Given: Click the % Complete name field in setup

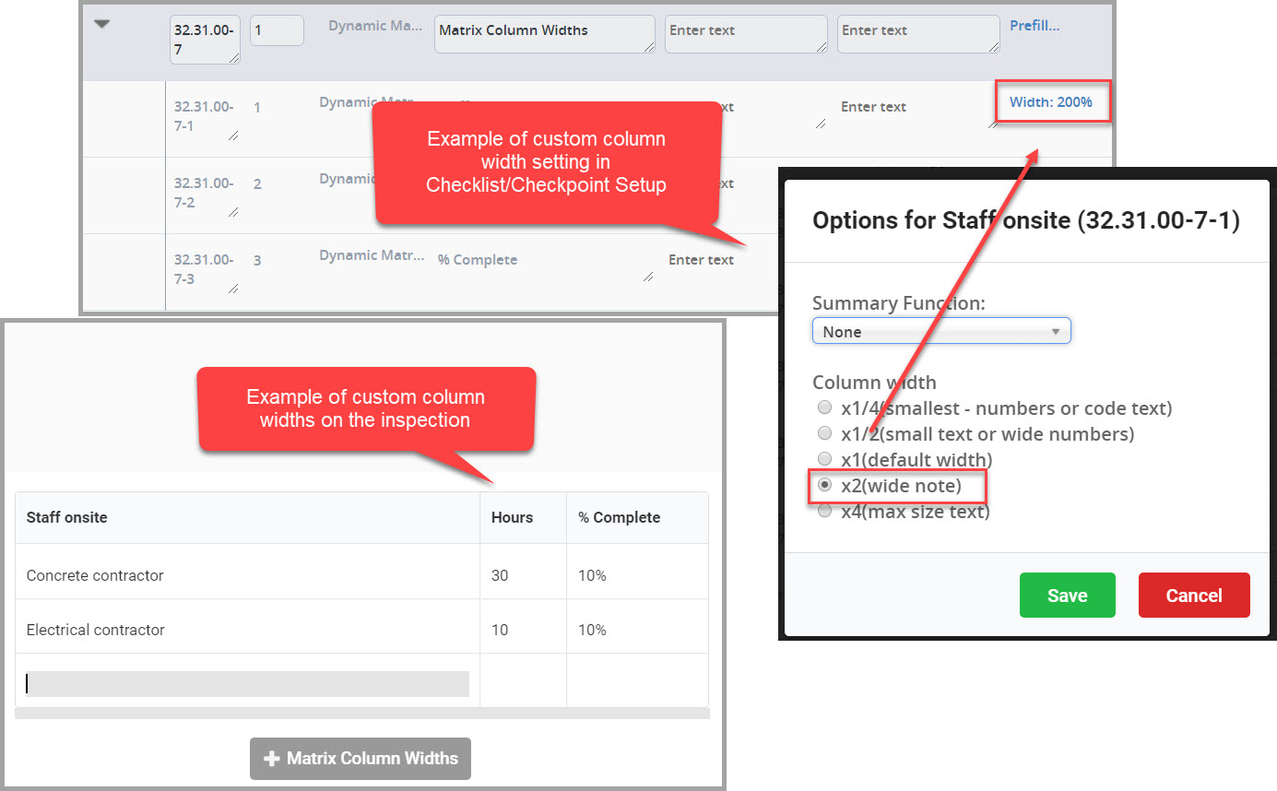Looking at the screenshot, I should [545, 264].
